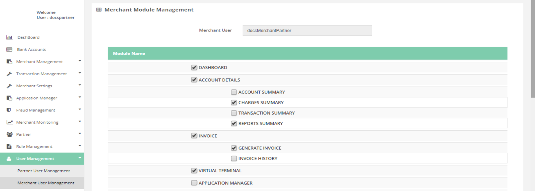
Task: Click the Bank Accounts card icon
Action: (9, 49)
